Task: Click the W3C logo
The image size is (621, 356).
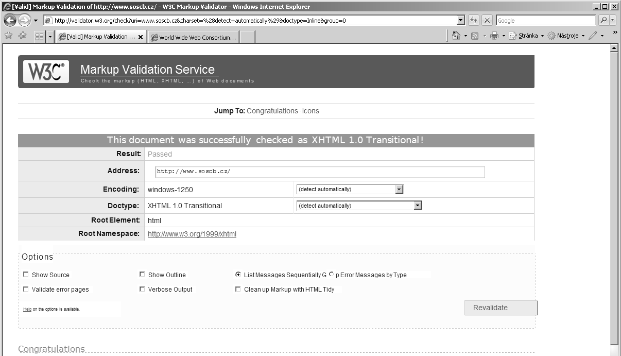Action: click(x=46, y=72)
